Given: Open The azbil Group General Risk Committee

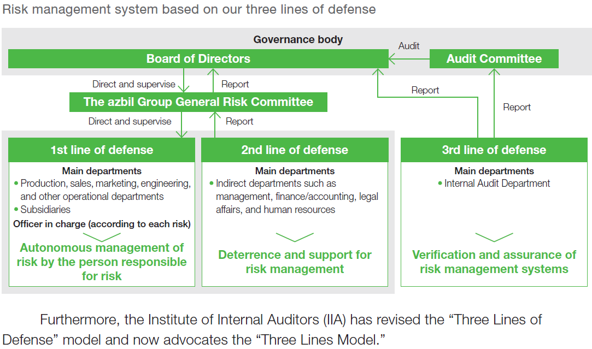Looking at the screenshot, I should [x=198, y=102].
